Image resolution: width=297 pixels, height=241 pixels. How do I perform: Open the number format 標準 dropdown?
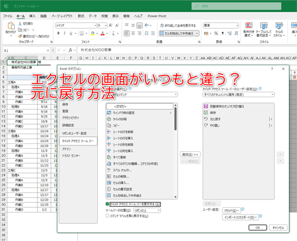[x=237, y=25]
